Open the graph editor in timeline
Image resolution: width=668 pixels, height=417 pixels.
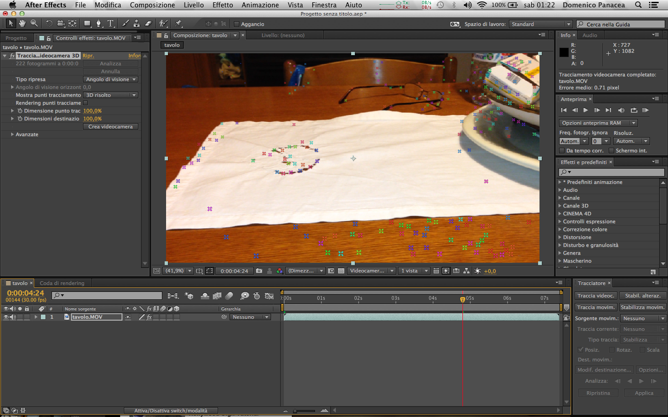click(269, 296)
